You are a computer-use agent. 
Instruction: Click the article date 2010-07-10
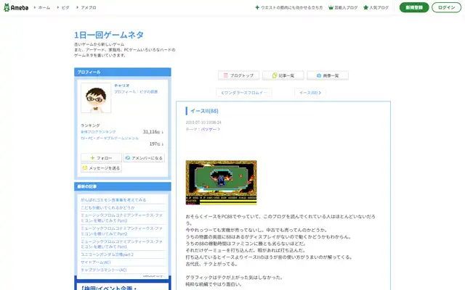(x=203, y=123)
